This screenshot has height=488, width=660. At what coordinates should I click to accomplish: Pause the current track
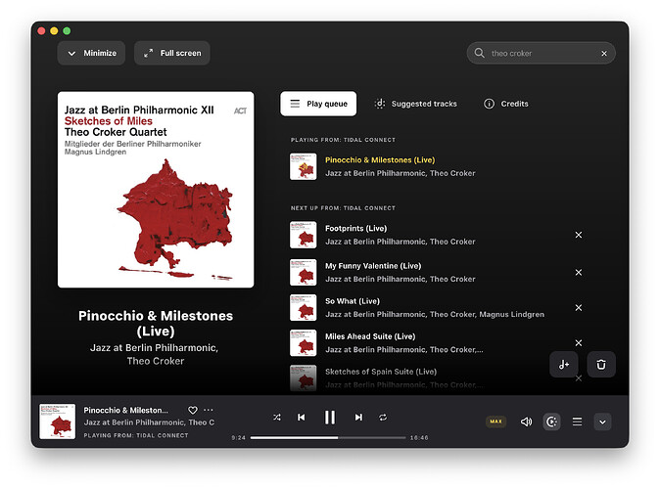(330, 418)
